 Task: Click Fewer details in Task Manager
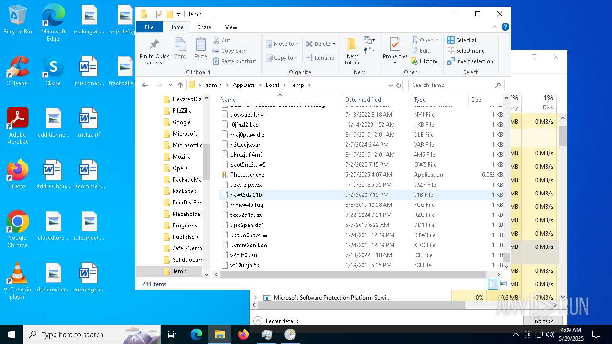[276, 321]
